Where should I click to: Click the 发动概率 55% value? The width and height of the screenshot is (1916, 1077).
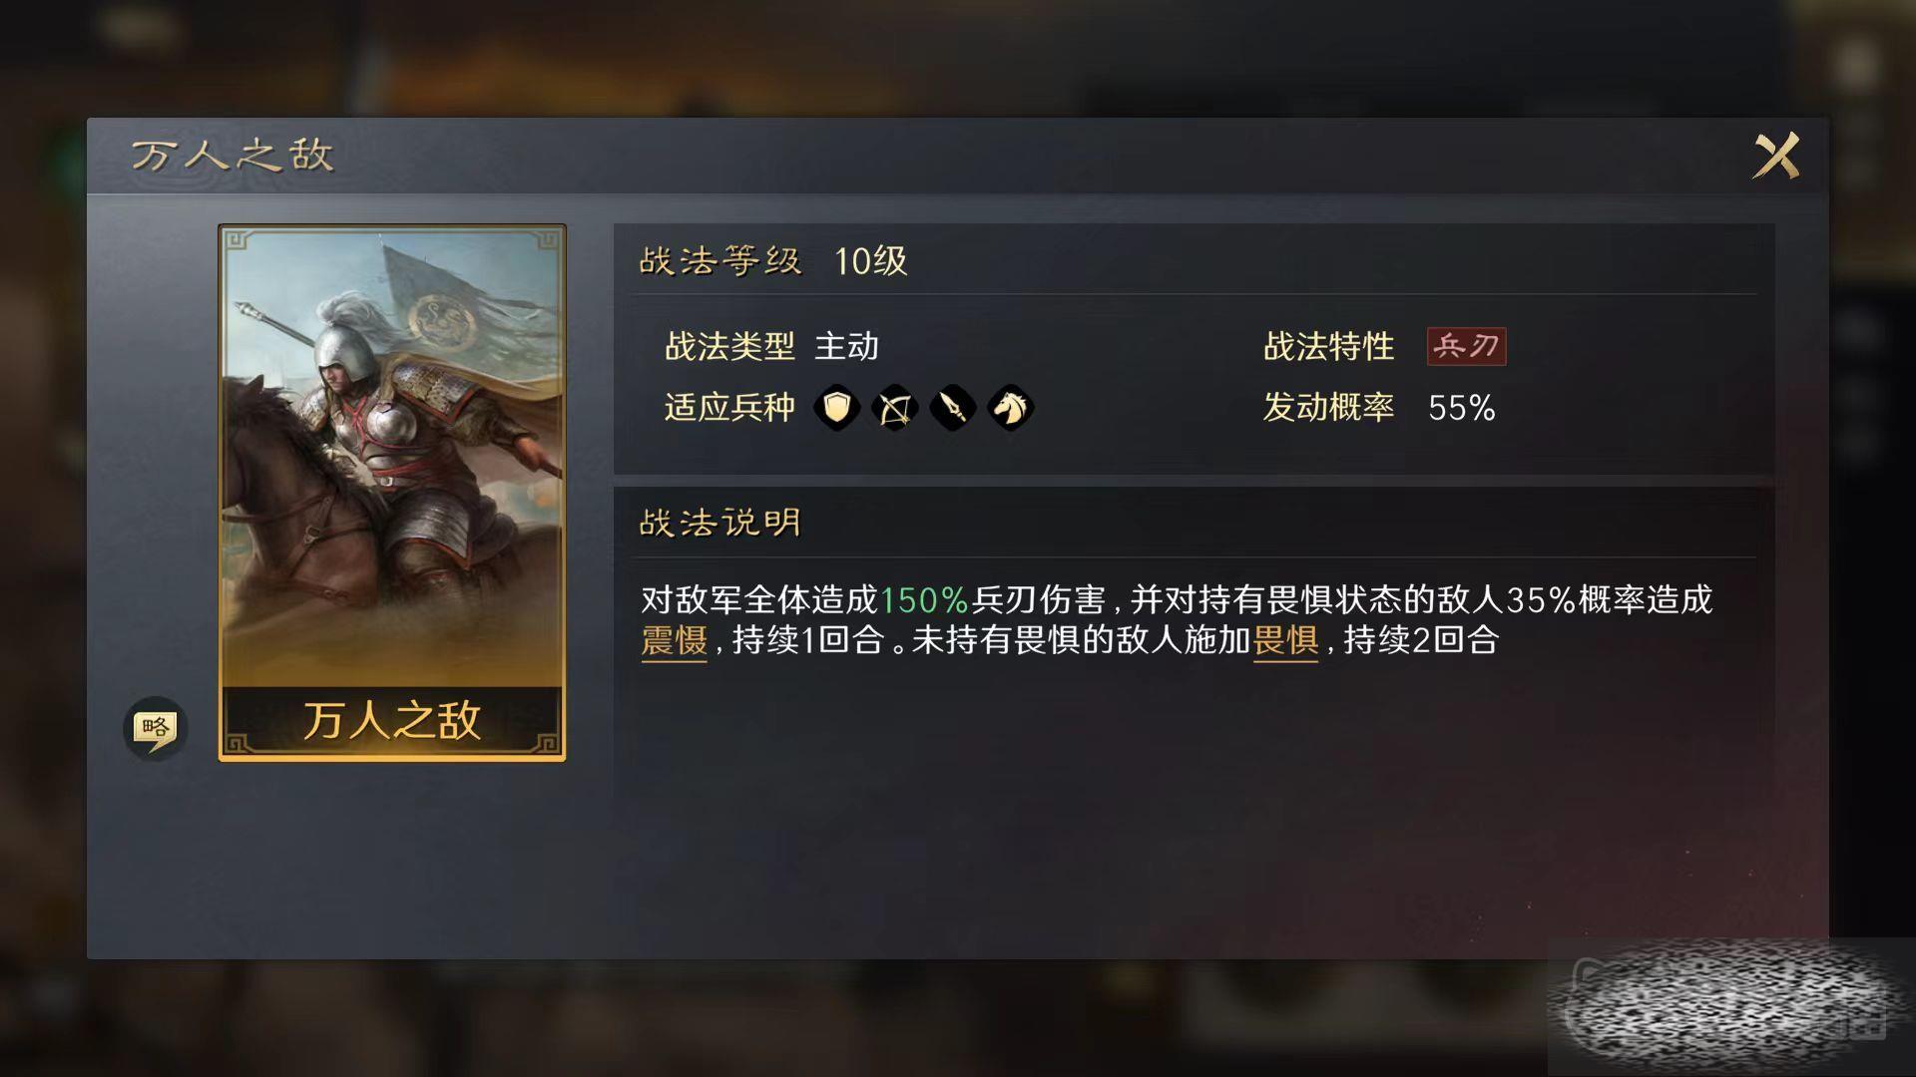[1462, 408]
